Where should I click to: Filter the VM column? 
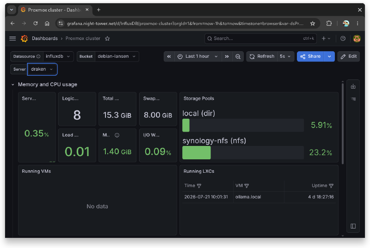coord(247,186)
